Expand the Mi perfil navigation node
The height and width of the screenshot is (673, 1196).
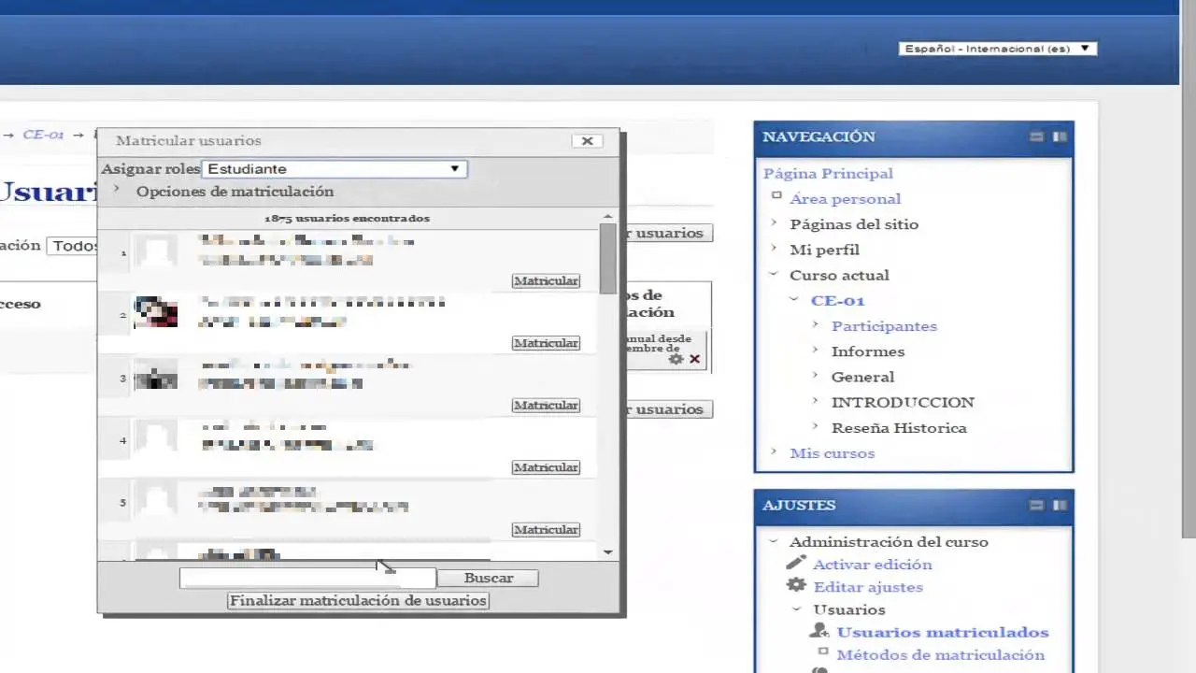[774, 250]
